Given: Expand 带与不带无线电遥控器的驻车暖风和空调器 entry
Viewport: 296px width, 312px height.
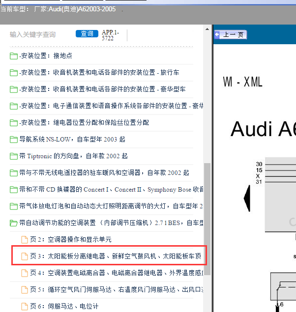Looking at the screenshot, I should point(104,173).
